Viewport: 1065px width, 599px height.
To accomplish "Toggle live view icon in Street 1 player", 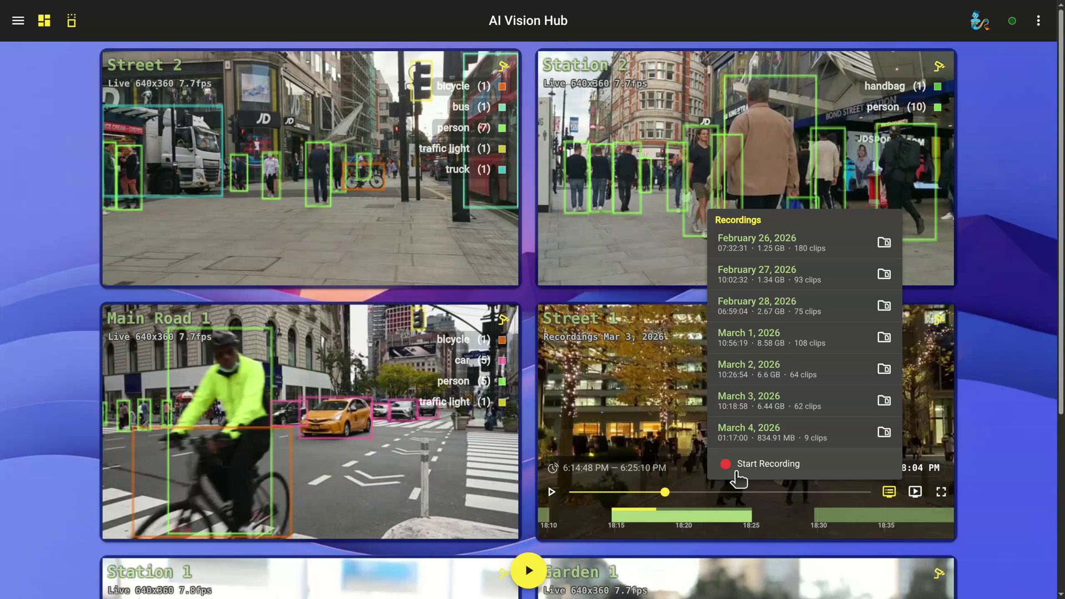I will click(915, 492).
